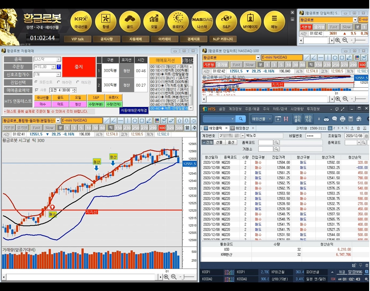Screen dimensions: 370x291
Task: Toggle the 선물 filter in HTS
Action: pos(219,142)
